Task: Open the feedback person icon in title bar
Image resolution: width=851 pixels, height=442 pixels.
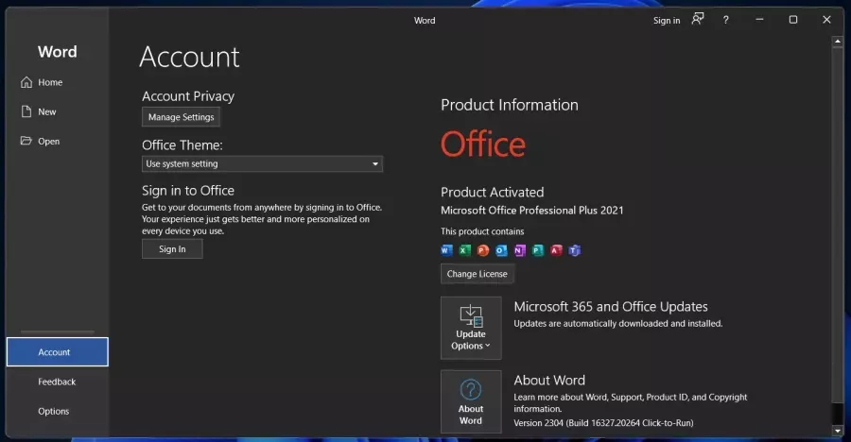Action: pyautogui.click(x=698, y=20)
